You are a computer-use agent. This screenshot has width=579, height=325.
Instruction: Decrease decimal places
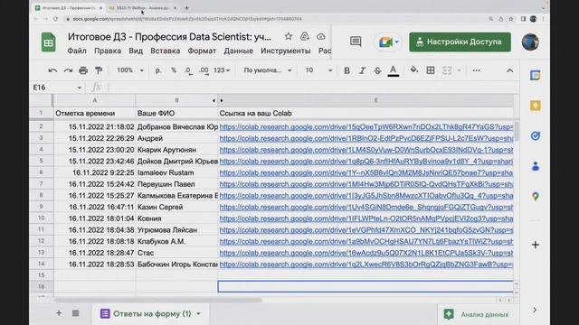[188, 70]
